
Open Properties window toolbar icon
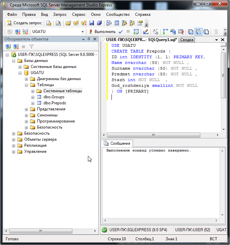point(140,23)
